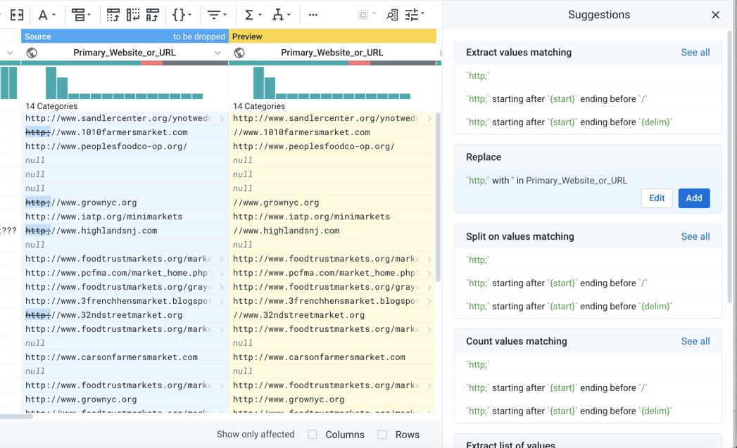Select the Count values matching `http;` suggestion

pos(478,365)
